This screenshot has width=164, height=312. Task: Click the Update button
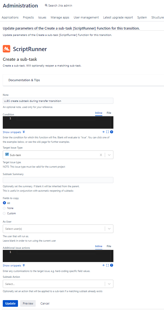point(10,303)
